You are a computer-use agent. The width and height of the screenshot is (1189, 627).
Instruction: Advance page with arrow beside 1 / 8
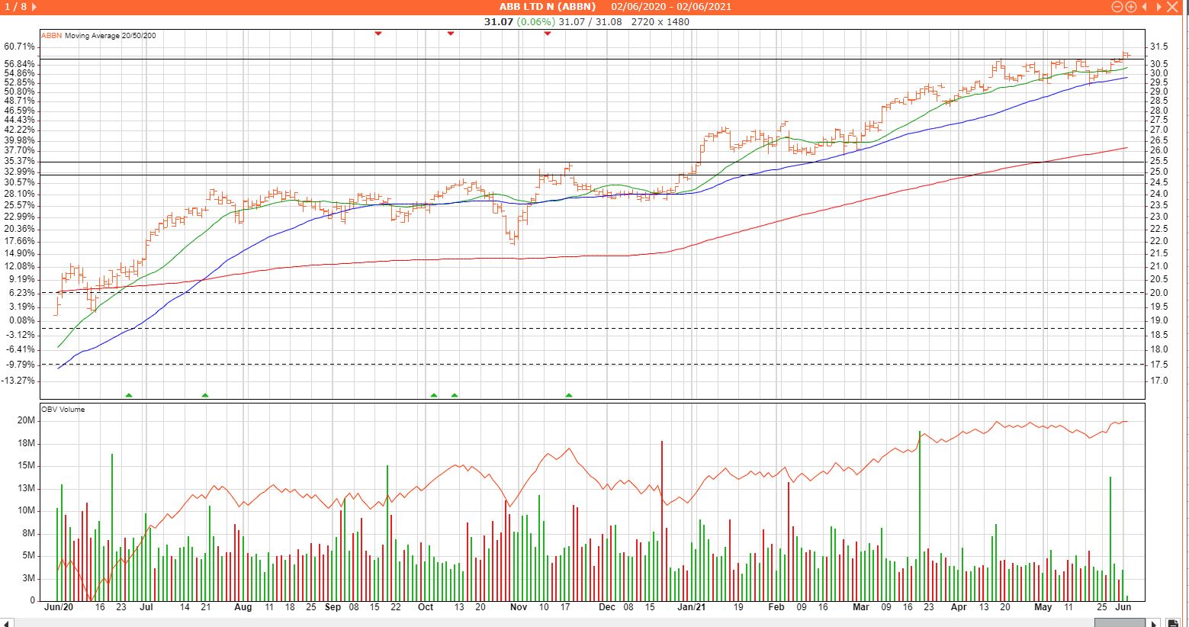(x=35, y=7)
